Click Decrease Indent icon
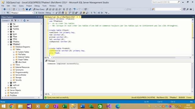The height and width of the screenshot is (109, 195). [99, 13]
